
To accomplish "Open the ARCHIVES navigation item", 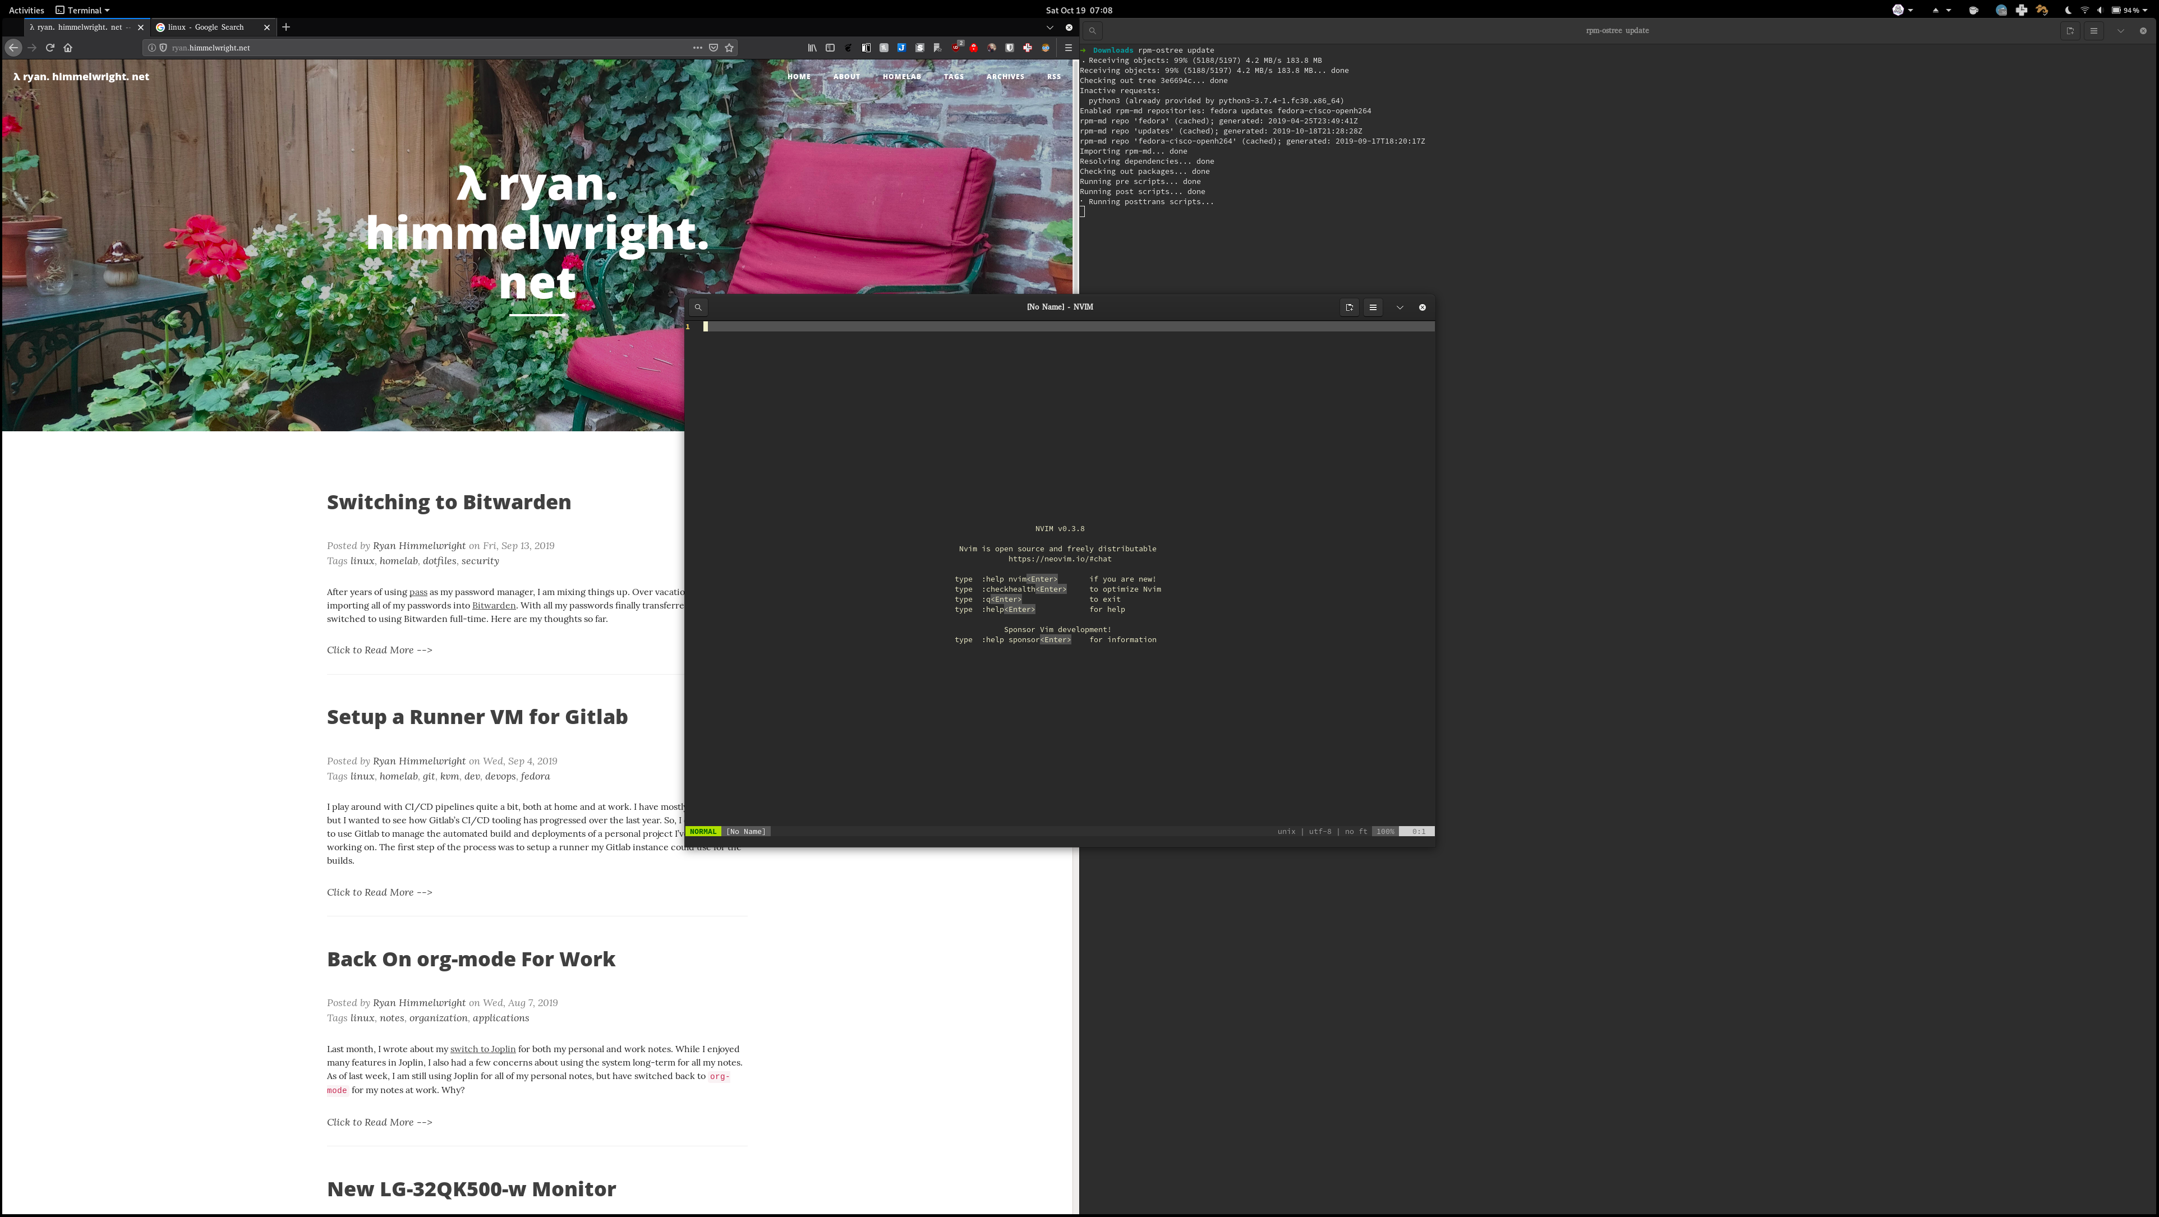I will tap(1005, 76).
